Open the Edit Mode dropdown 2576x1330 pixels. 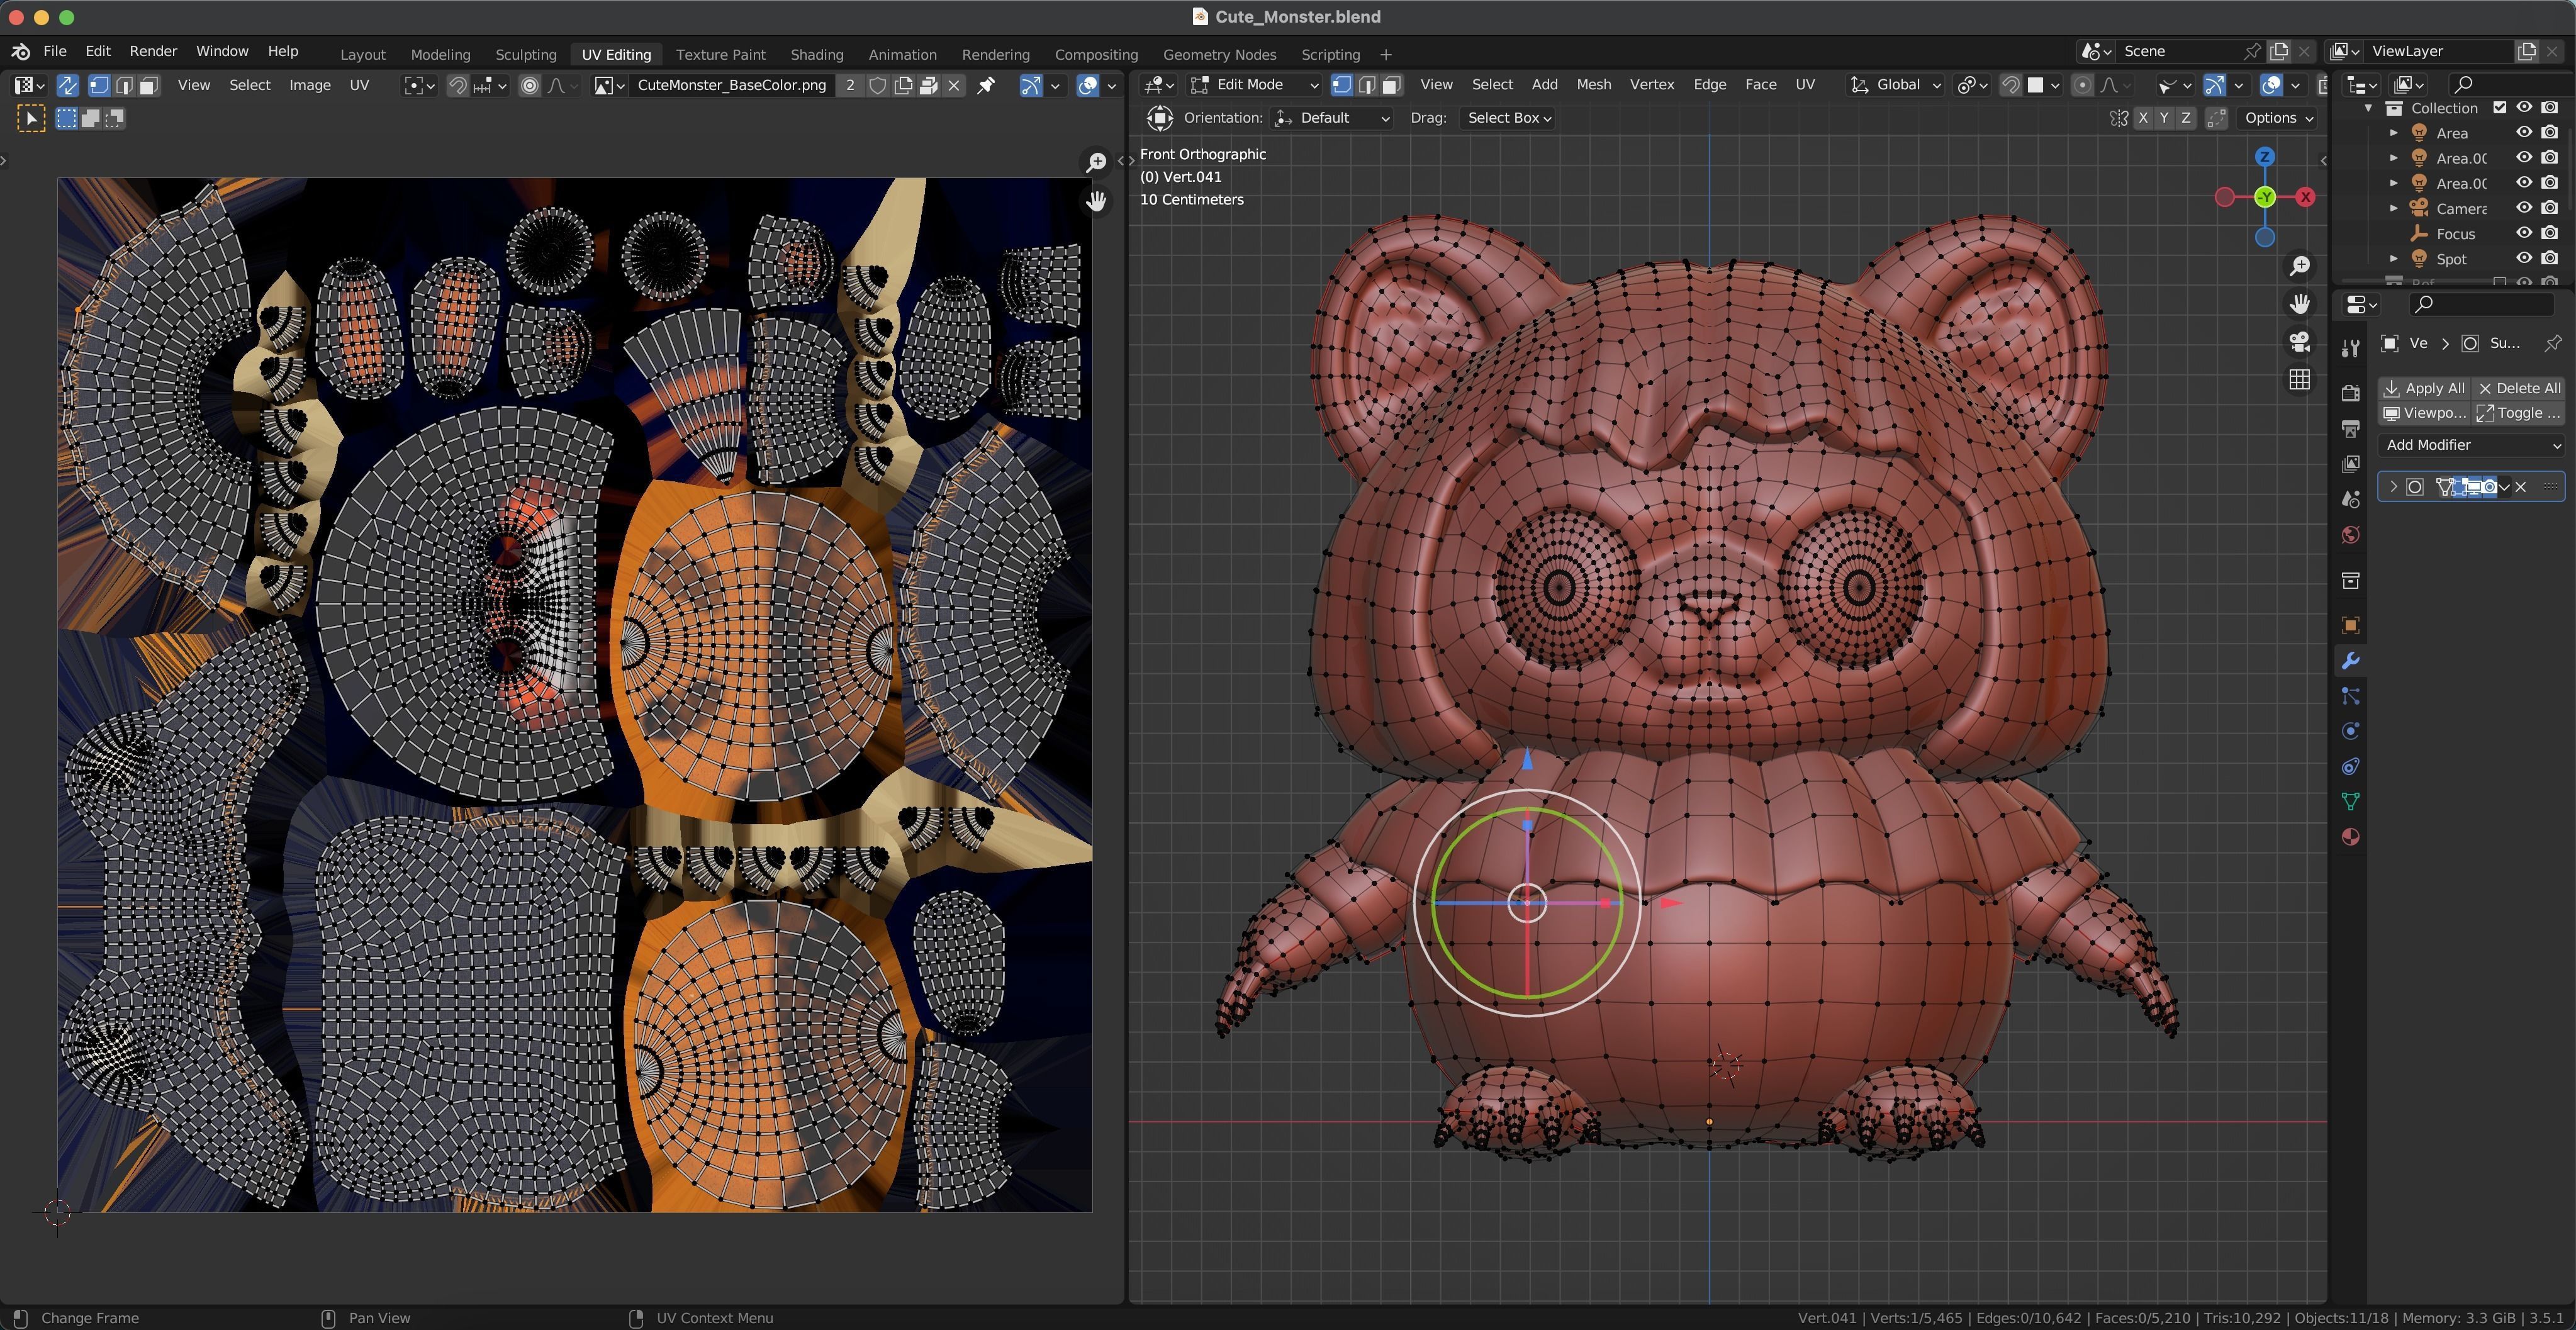click(1254, 85)
